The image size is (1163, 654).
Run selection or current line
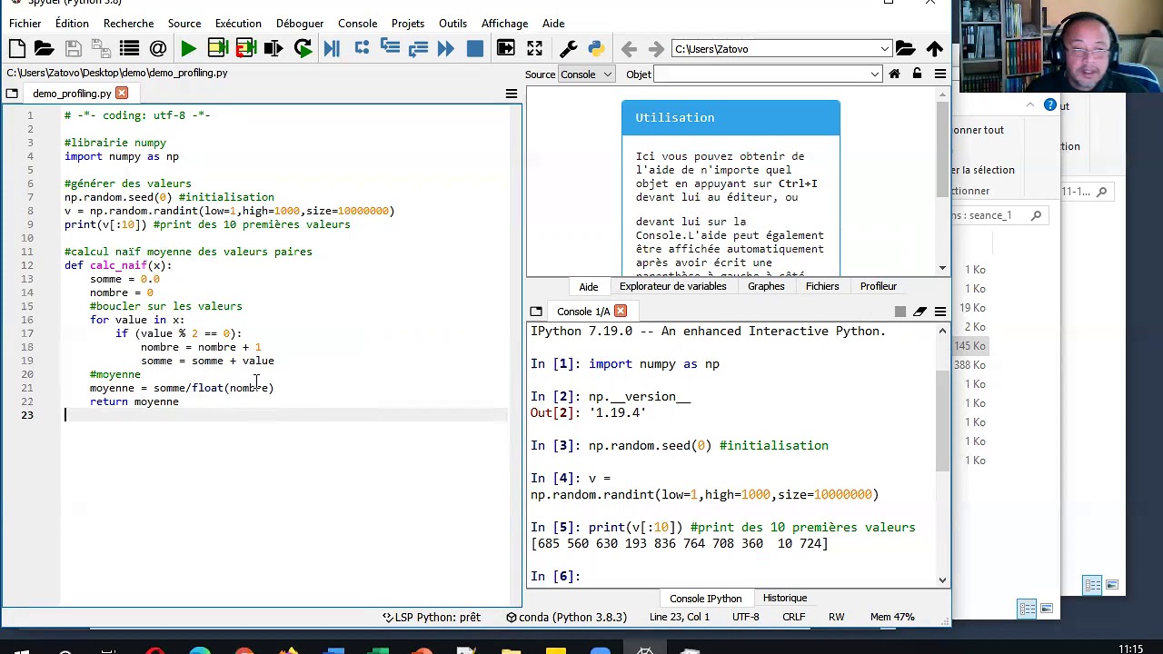[x=273, y=49]
